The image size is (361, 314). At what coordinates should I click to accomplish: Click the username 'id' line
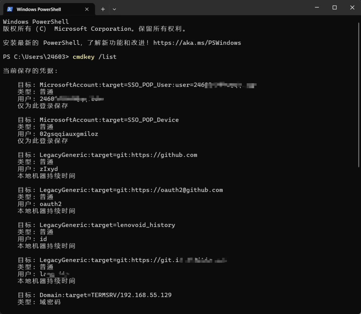(x=32, y=239)
